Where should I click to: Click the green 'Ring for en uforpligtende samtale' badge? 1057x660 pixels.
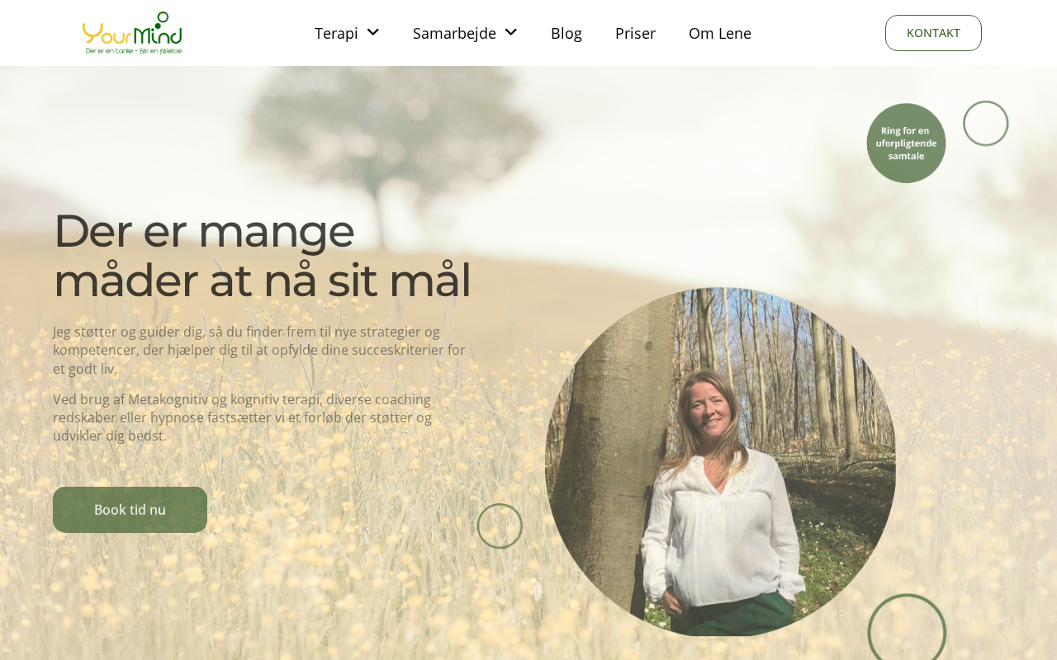pos(906,143)
